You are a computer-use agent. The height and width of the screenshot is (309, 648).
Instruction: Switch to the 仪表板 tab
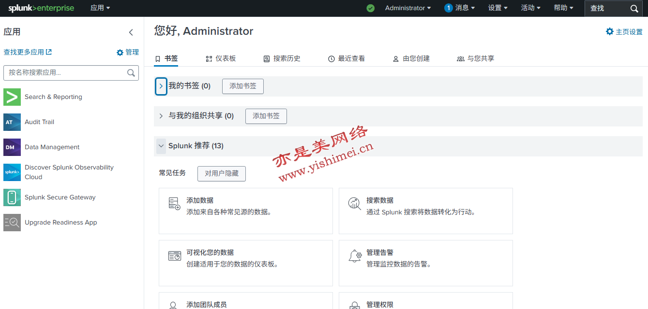[221, 58]
